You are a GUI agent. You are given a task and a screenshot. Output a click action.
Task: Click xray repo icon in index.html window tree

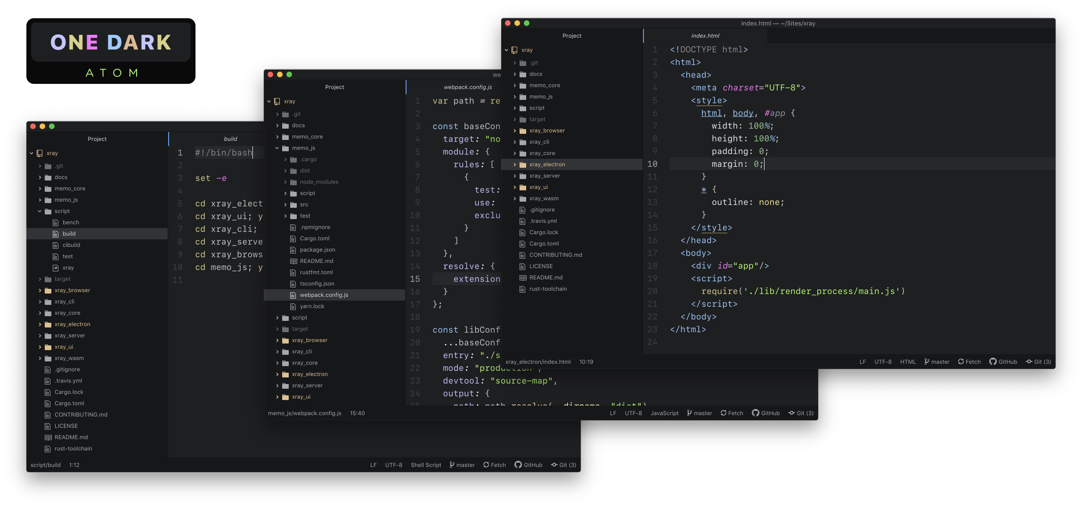pos(514,50)
